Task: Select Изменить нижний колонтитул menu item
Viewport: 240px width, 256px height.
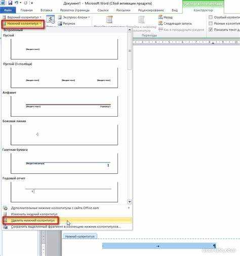Action: coord(67,214)
